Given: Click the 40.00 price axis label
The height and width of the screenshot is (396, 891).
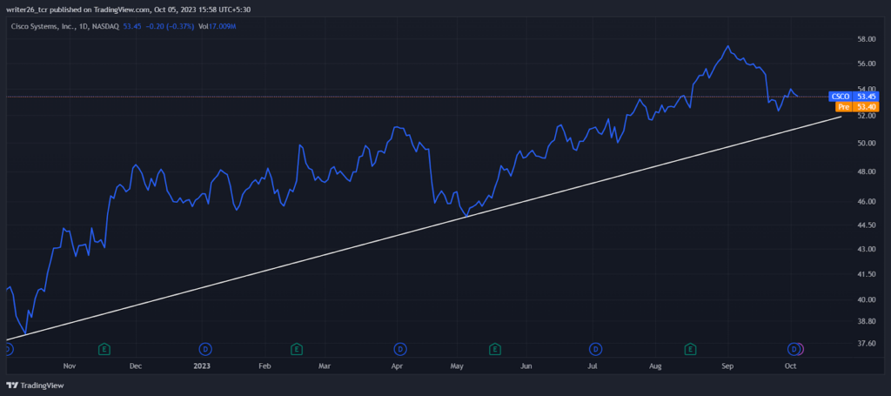Looking at the screenshot, I should tap(866, 299).
